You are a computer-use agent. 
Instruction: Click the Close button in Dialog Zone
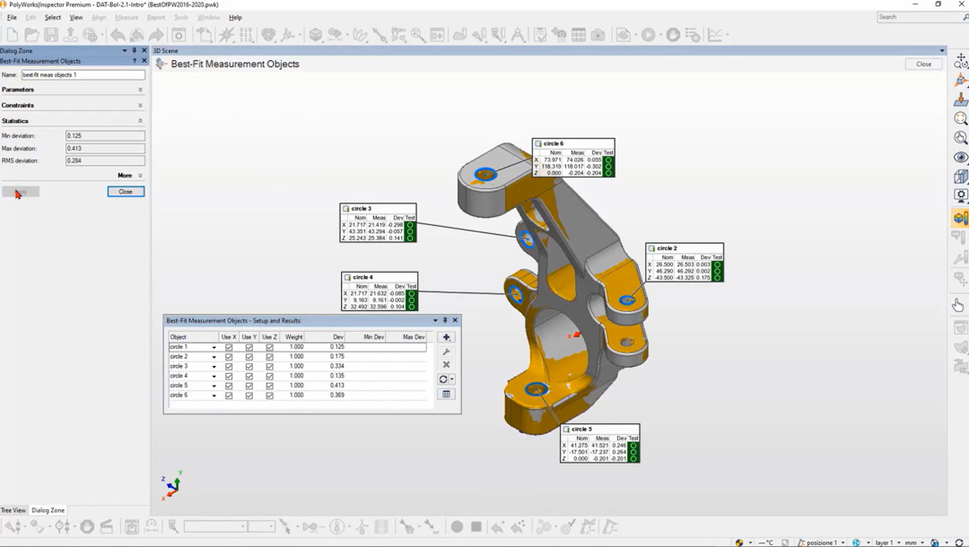[126, 192]
